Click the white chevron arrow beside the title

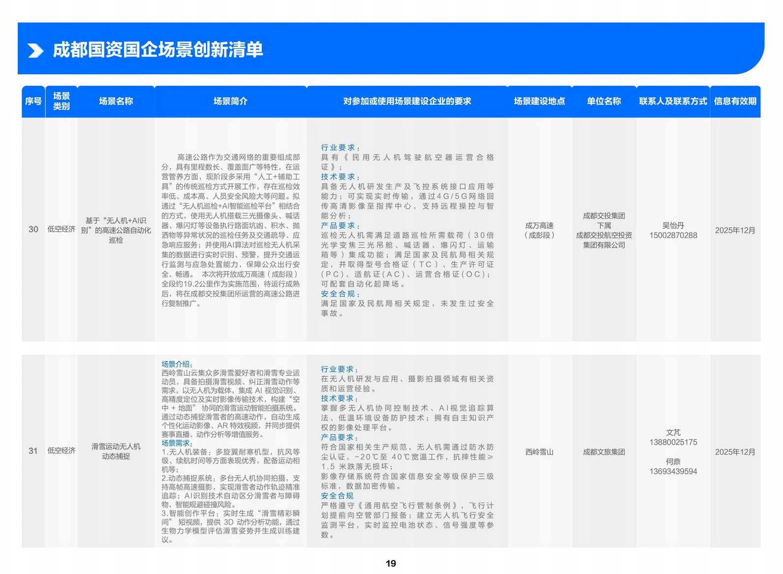35,51
